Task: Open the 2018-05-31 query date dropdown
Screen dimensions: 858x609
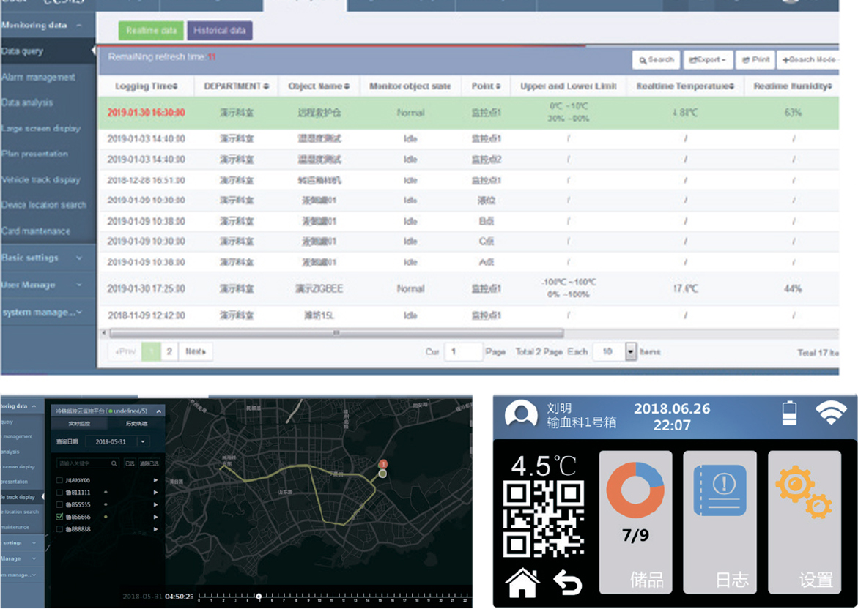Action: pos(143,441)
